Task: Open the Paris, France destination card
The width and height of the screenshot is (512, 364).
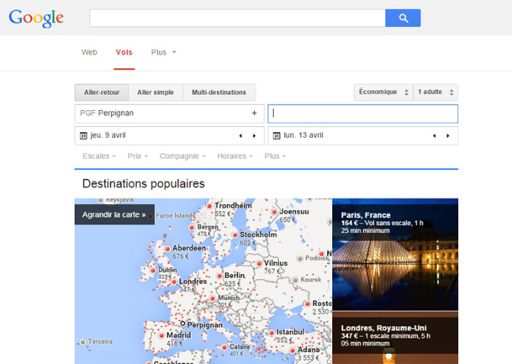Action: pos(395,255)
